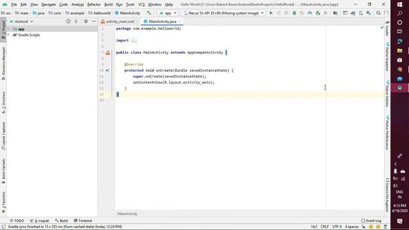Click the Collapse All icon in Project panel

point(76,21)
